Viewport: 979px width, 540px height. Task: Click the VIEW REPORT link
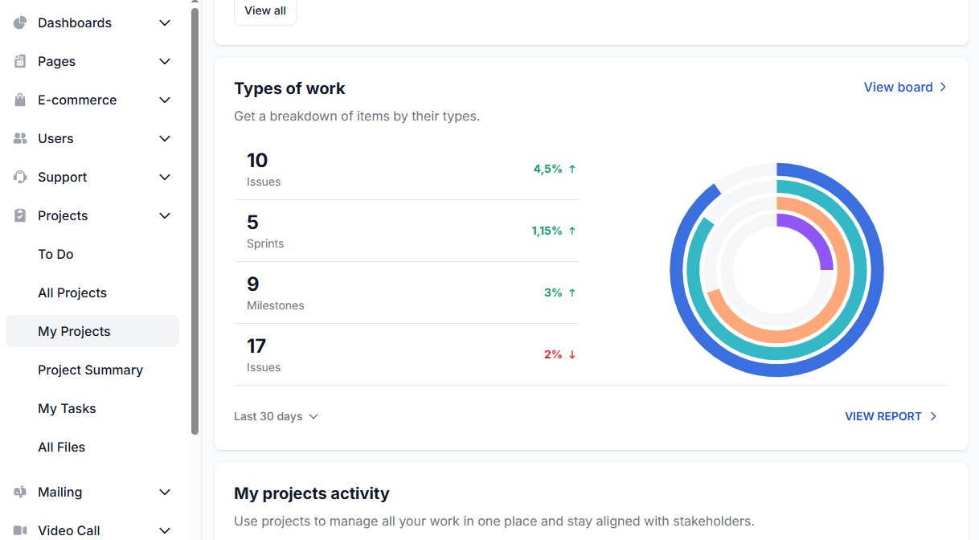[x=882, y=416]
